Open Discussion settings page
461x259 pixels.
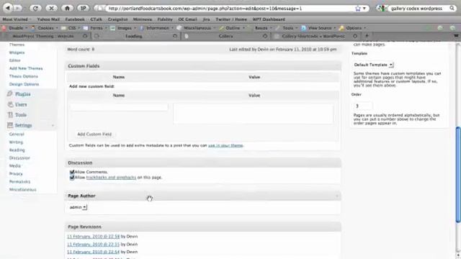[19, 158]
